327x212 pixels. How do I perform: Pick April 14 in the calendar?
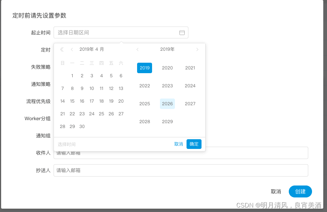coord(63,101)
